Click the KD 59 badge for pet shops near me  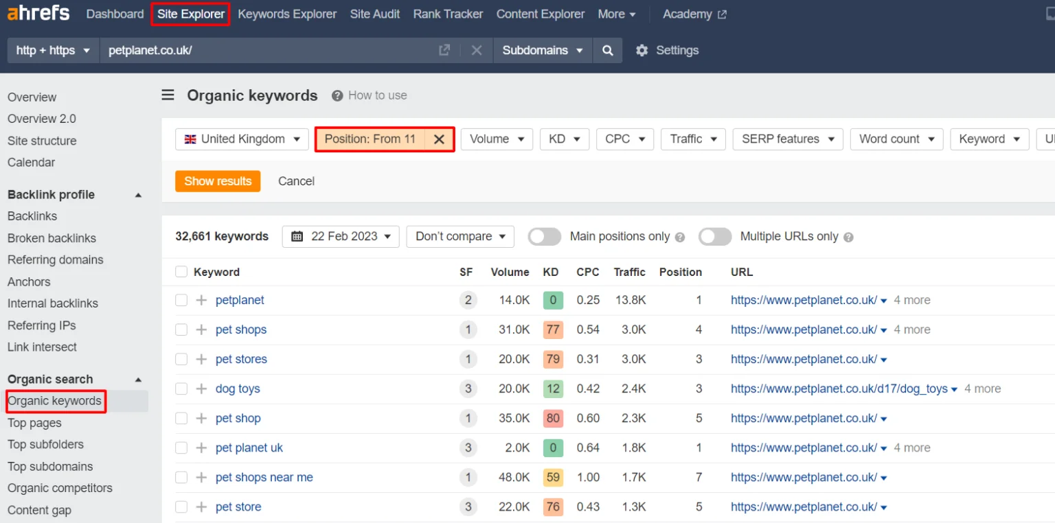[553, 477]
